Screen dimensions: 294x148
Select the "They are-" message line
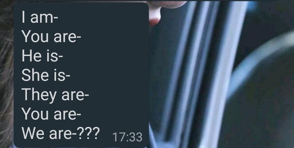55,95
